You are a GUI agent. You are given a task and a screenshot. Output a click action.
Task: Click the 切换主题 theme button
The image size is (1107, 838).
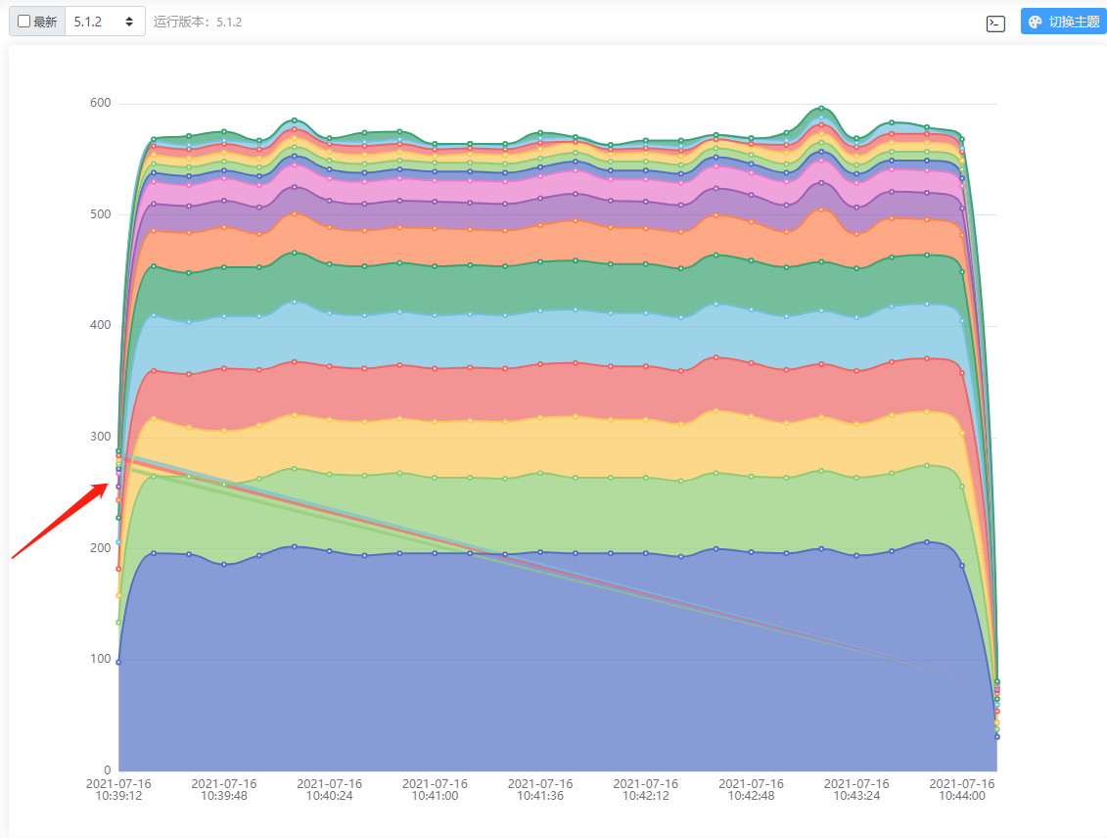1064,22
